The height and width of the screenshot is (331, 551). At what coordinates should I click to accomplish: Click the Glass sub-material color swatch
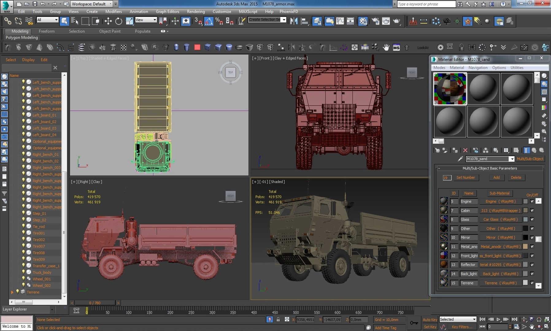[526, 219]
